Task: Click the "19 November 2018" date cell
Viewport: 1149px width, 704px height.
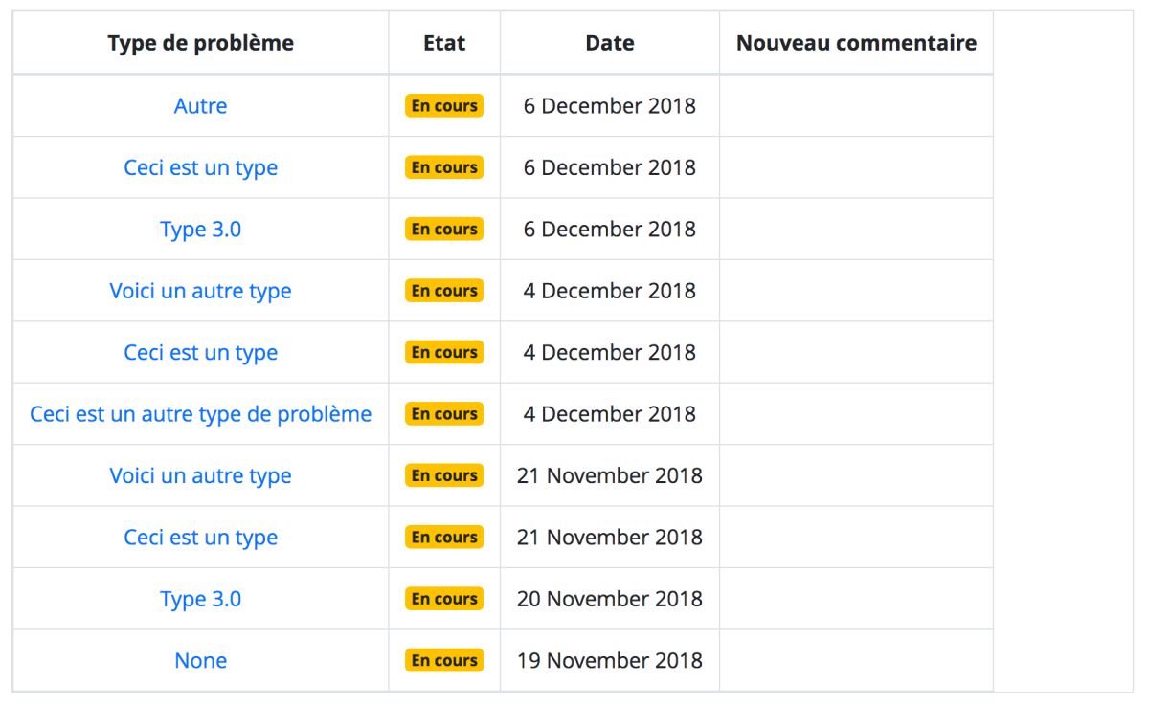Action: tap(610, 661)
